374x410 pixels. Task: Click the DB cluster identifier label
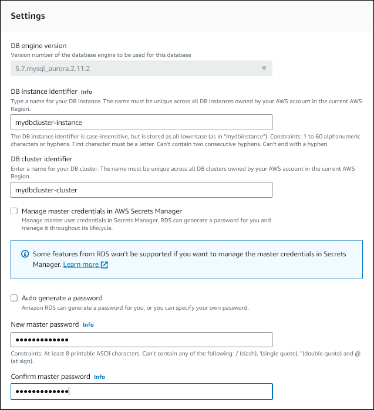tap(42, 158)
